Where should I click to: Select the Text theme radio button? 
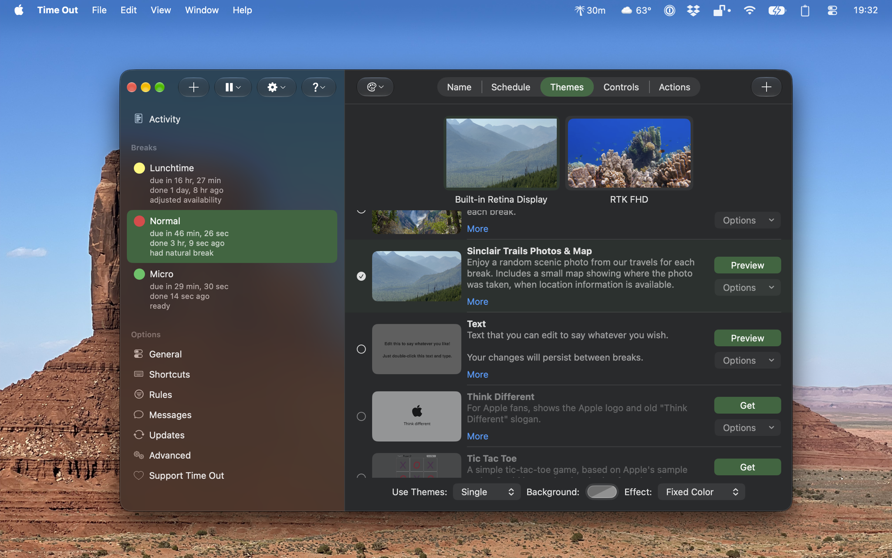pos(361,349)
